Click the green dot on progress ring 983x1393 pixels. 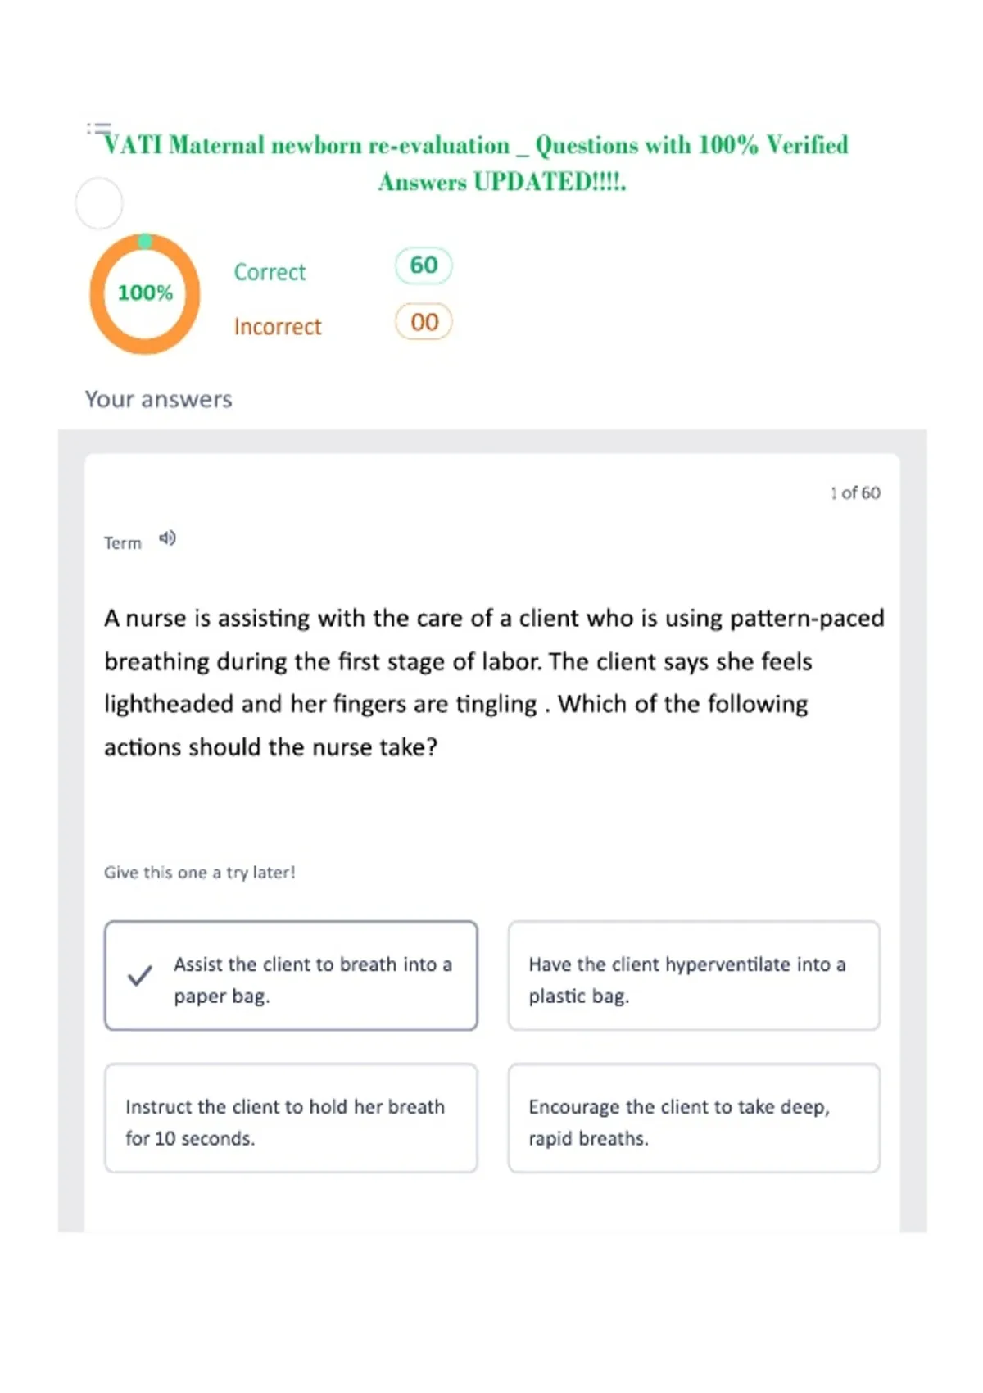click(145, 241)
